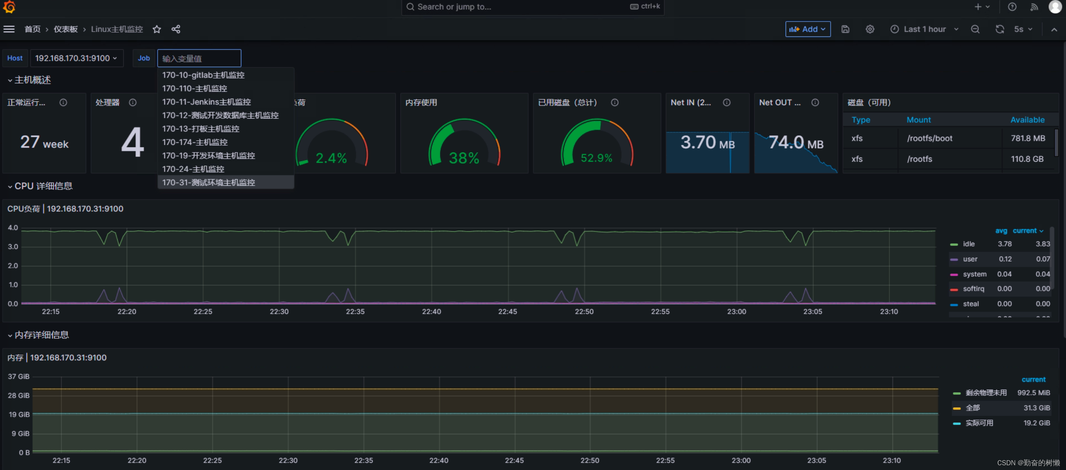Select 170-13-打板主机监控 job option
1066x470 pixels.
point(226,129)
